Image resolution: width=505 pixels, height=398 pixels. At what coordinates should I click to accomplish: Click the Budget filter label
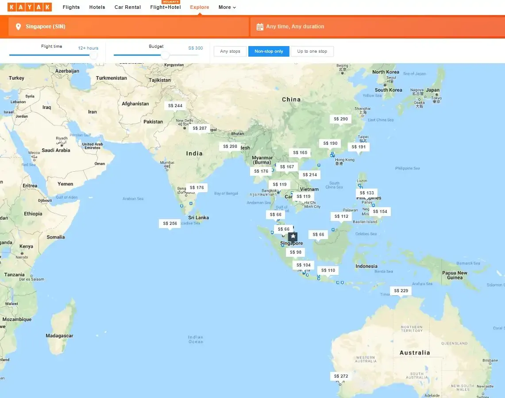tap(156, 46)
